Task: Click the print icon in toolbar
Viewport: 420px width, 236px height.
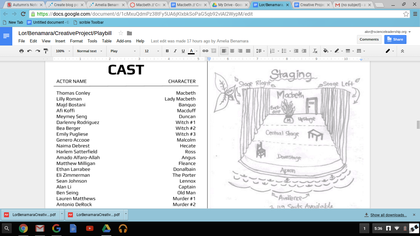Action: pyautogui.click(x=22, y=51)
